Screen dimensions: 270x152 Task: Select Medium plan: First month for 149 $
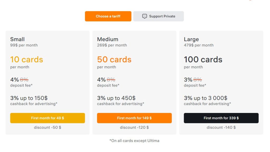tap(134, 118)
